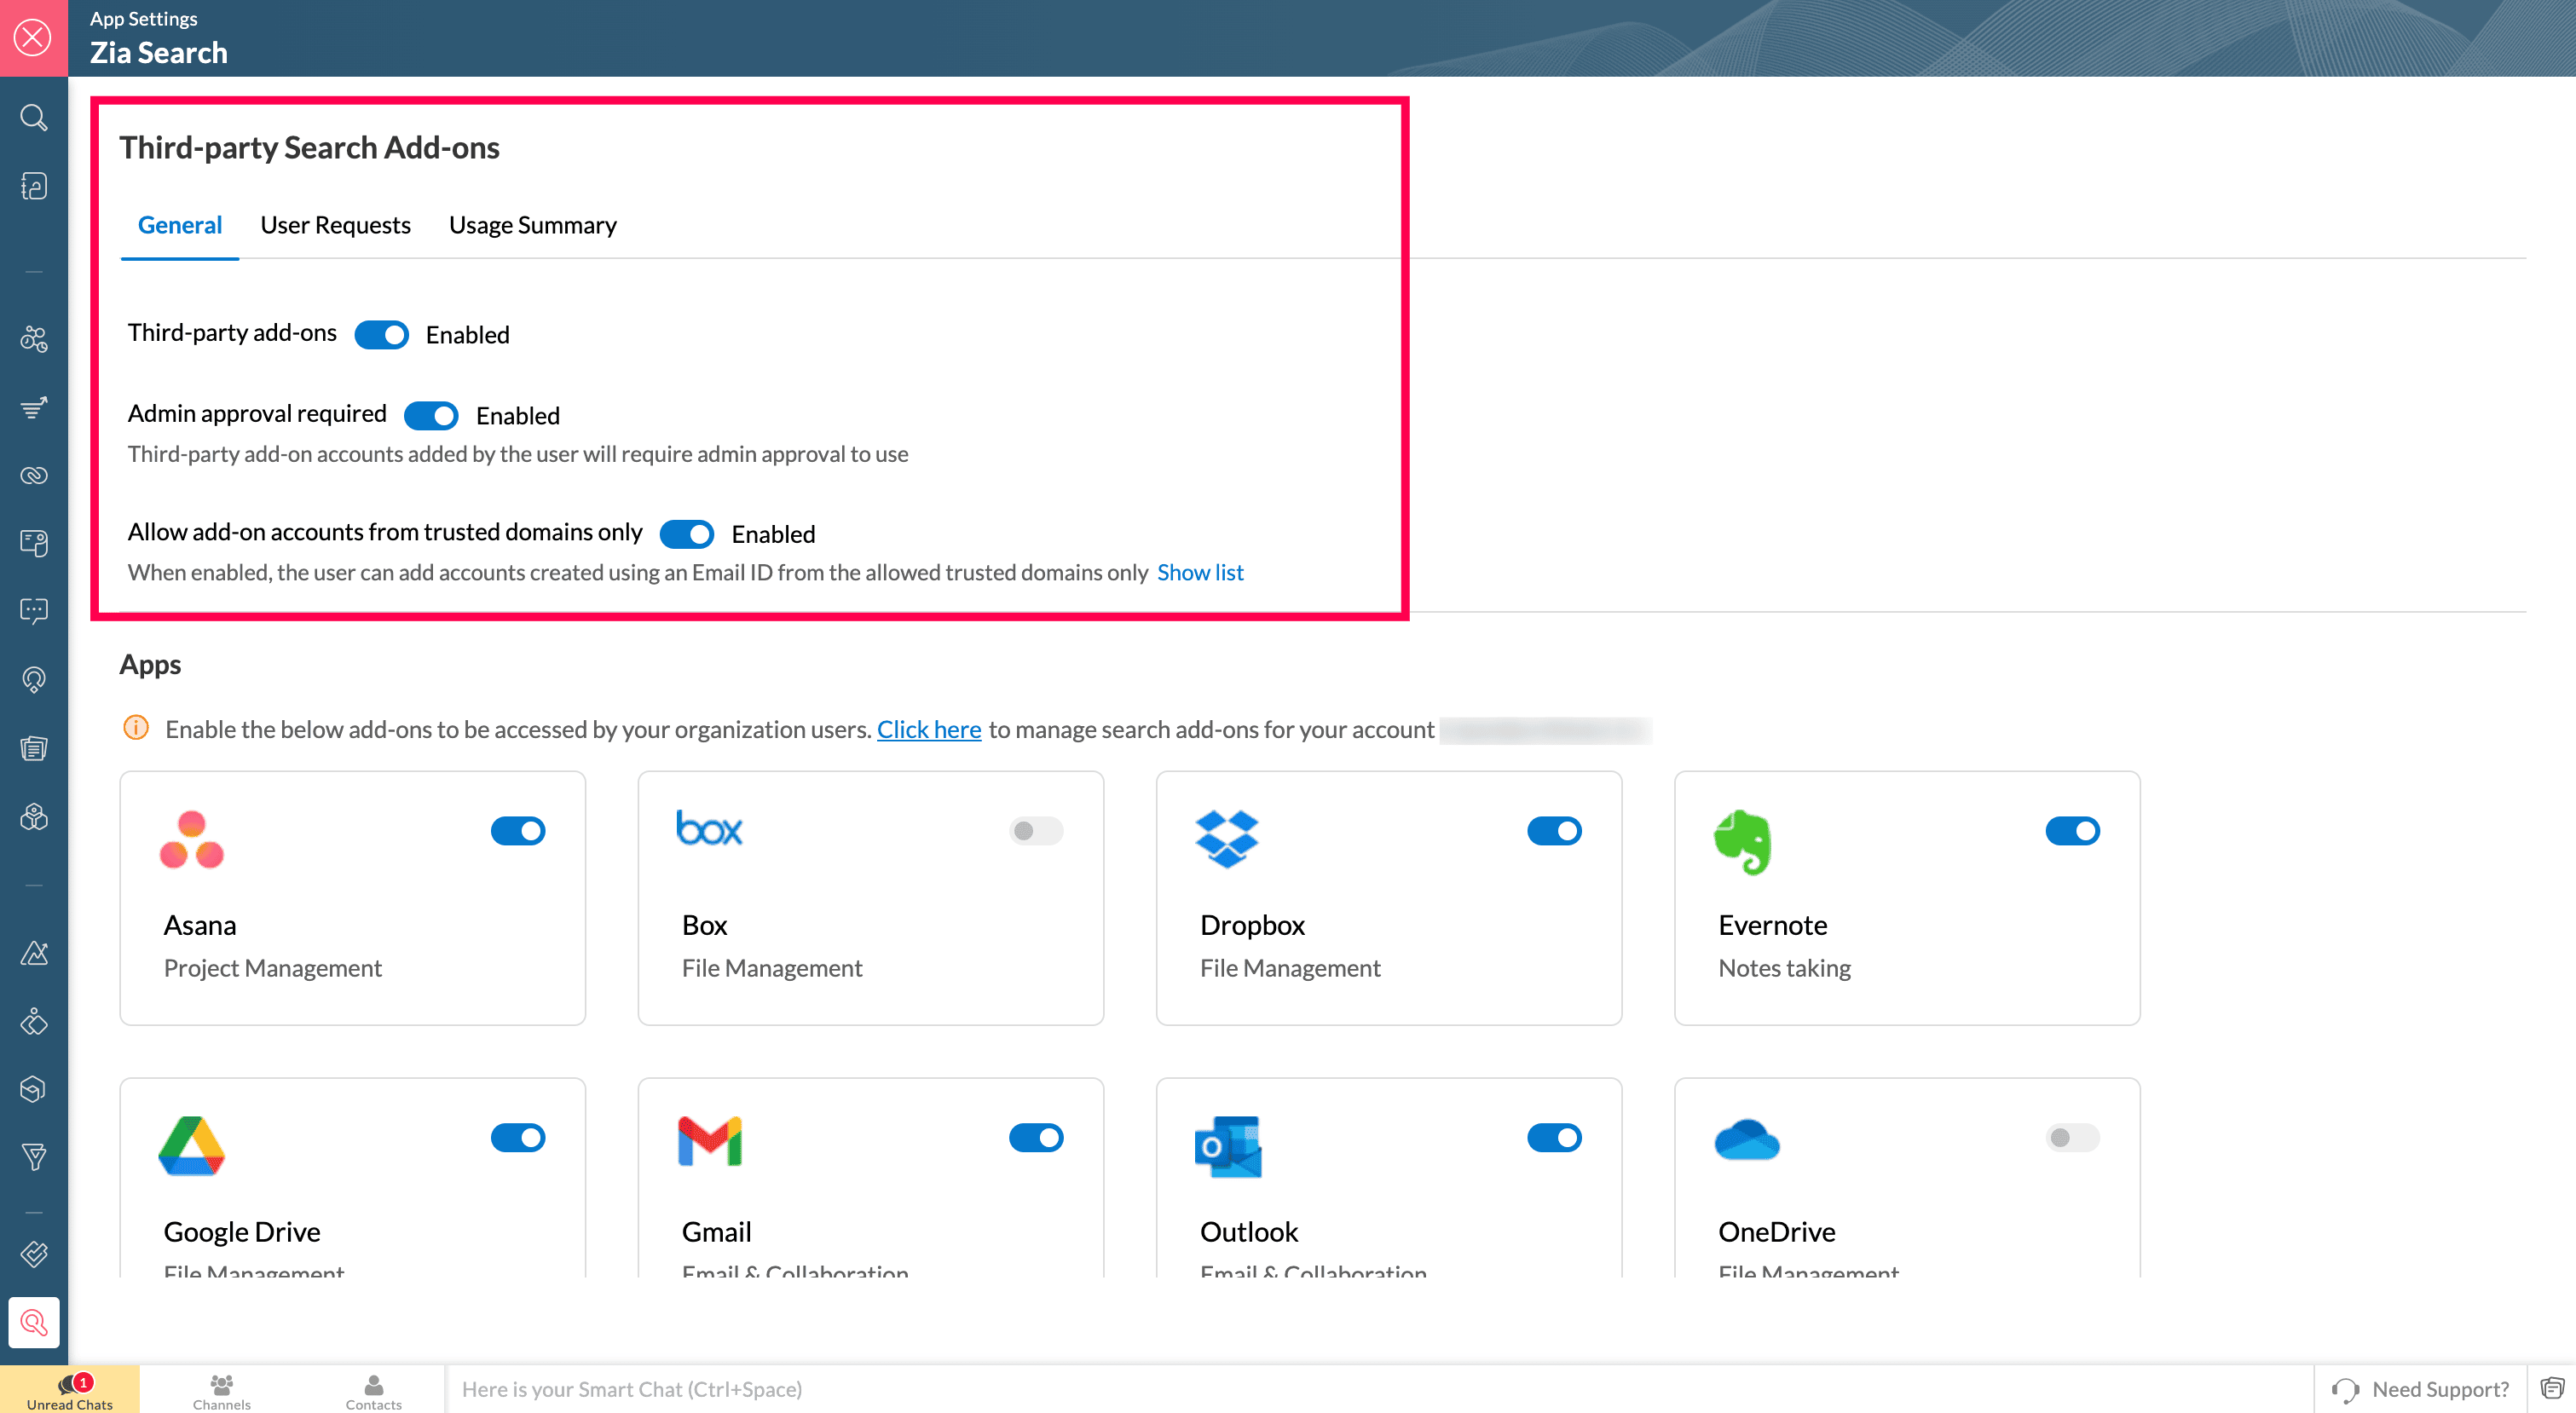2576x1413 pixels.
Task: Enable the Box add-on toggle
Action: 1036,831
